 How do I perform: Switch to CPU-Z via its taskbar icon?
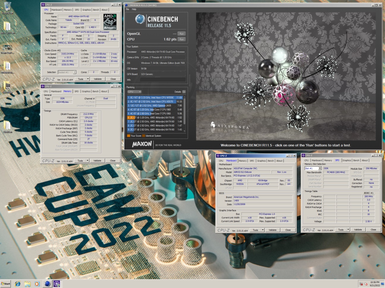coord(57,284)
